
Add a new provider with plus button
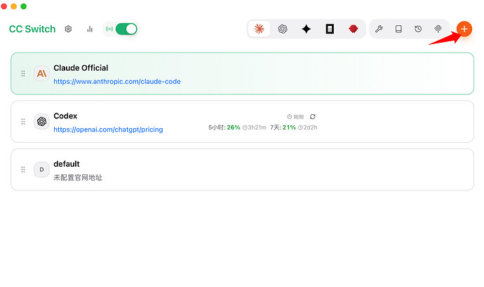(464, 29)
